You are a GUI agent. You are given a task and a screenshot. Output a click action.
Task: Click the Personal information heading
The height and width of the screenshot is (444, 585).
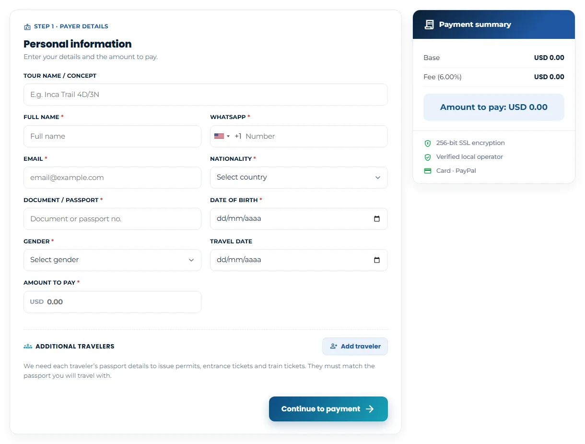(78, 44)
